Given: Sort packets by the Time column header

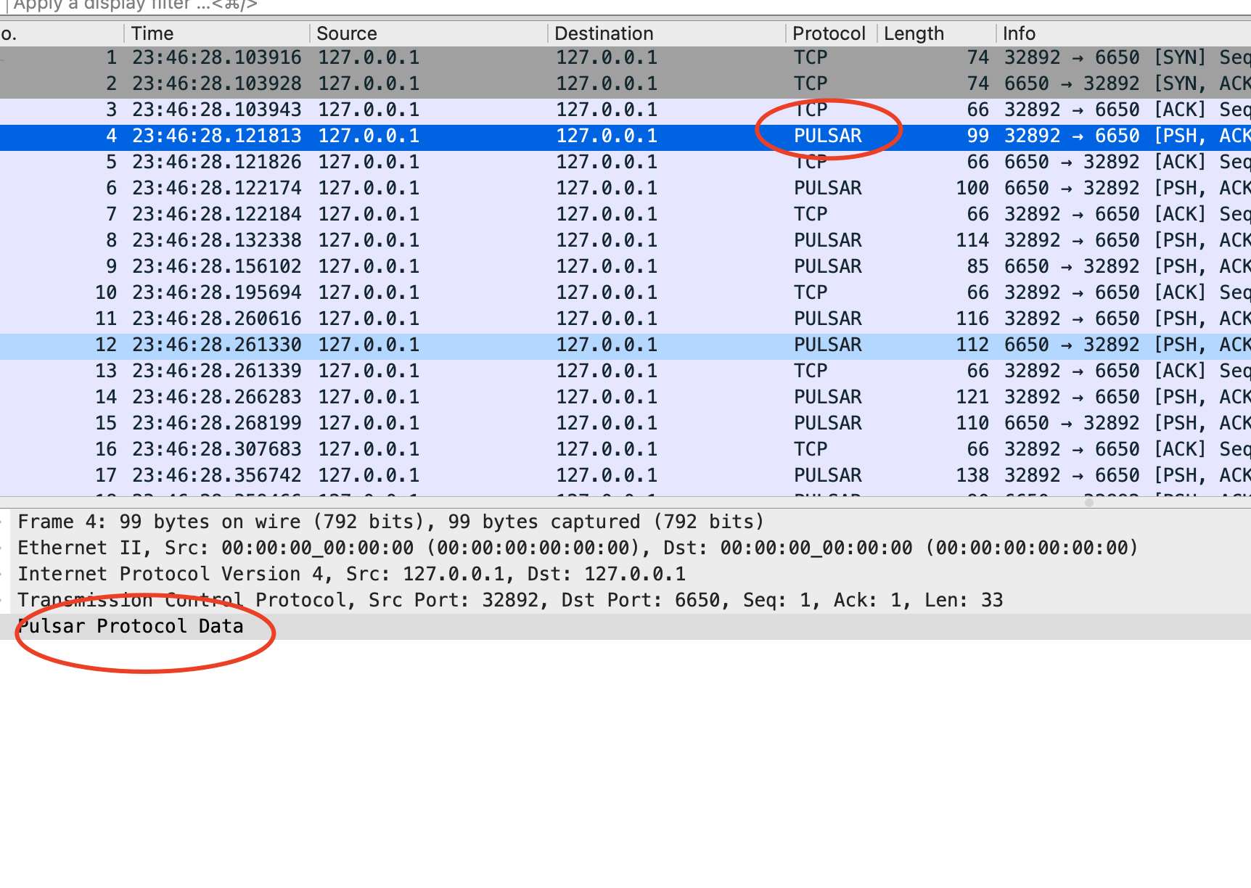Looking at the screenshot, I should coord(152,33).
